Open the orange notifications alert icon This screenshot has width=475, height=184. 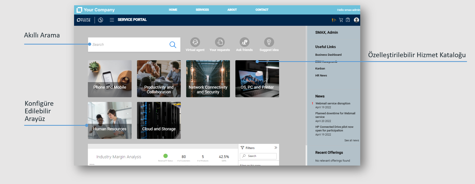(334, 20)
